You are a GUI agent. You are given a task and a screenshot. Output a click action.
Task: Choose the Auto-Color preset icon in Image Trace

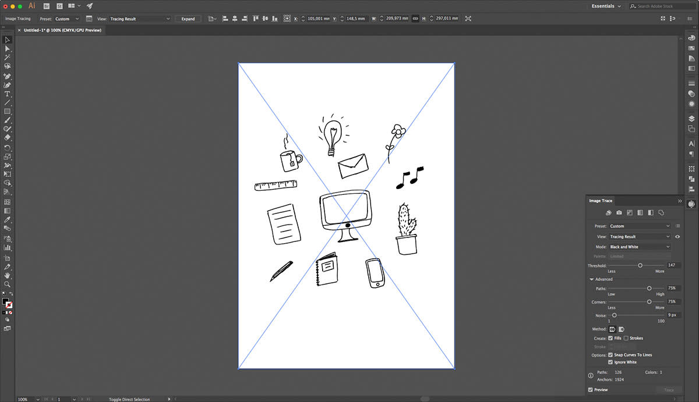tap(608, 213)
